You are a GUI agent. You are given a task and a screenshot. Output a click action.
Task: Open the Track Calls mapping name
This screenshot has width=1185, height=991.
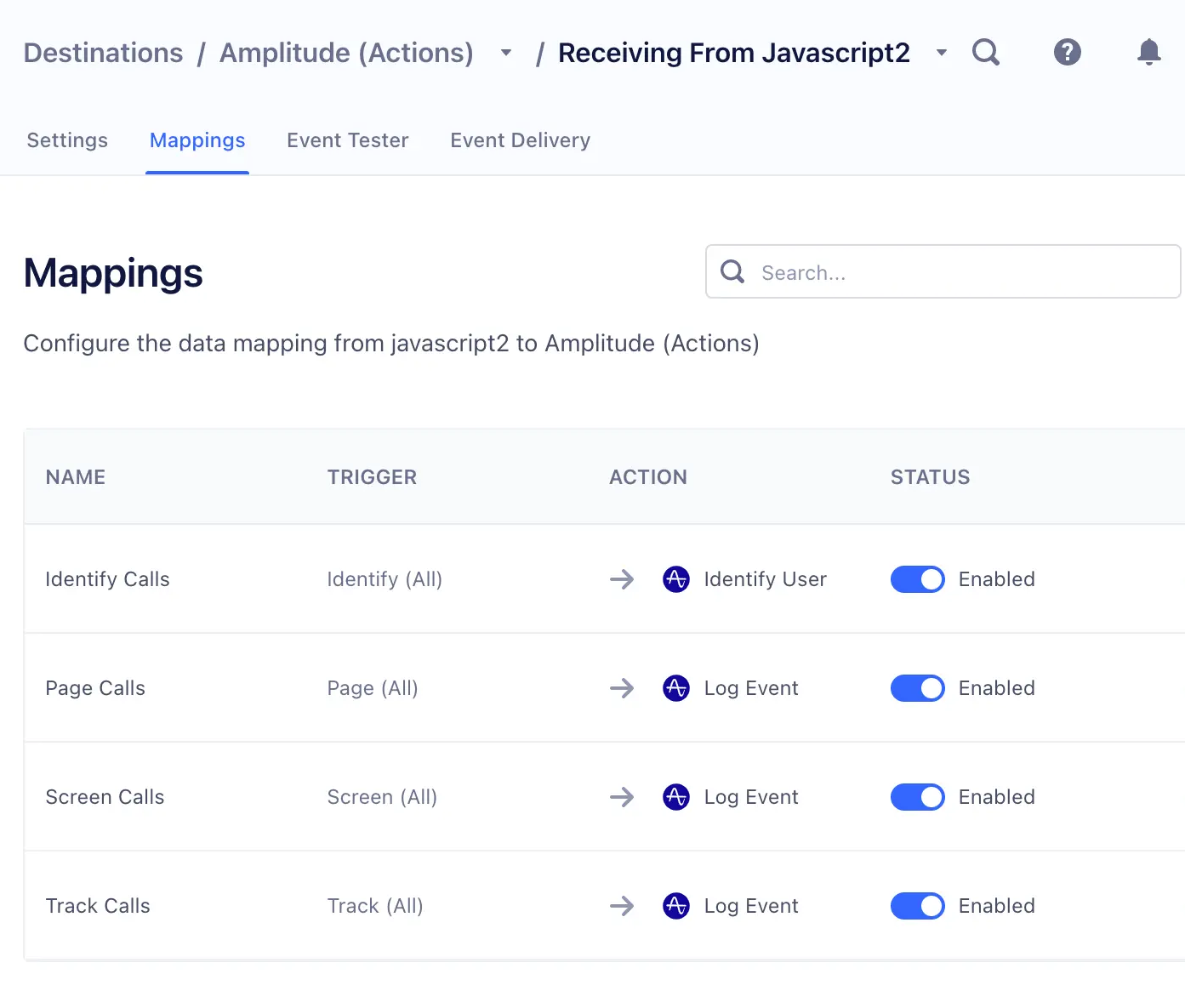coord(98,906)
